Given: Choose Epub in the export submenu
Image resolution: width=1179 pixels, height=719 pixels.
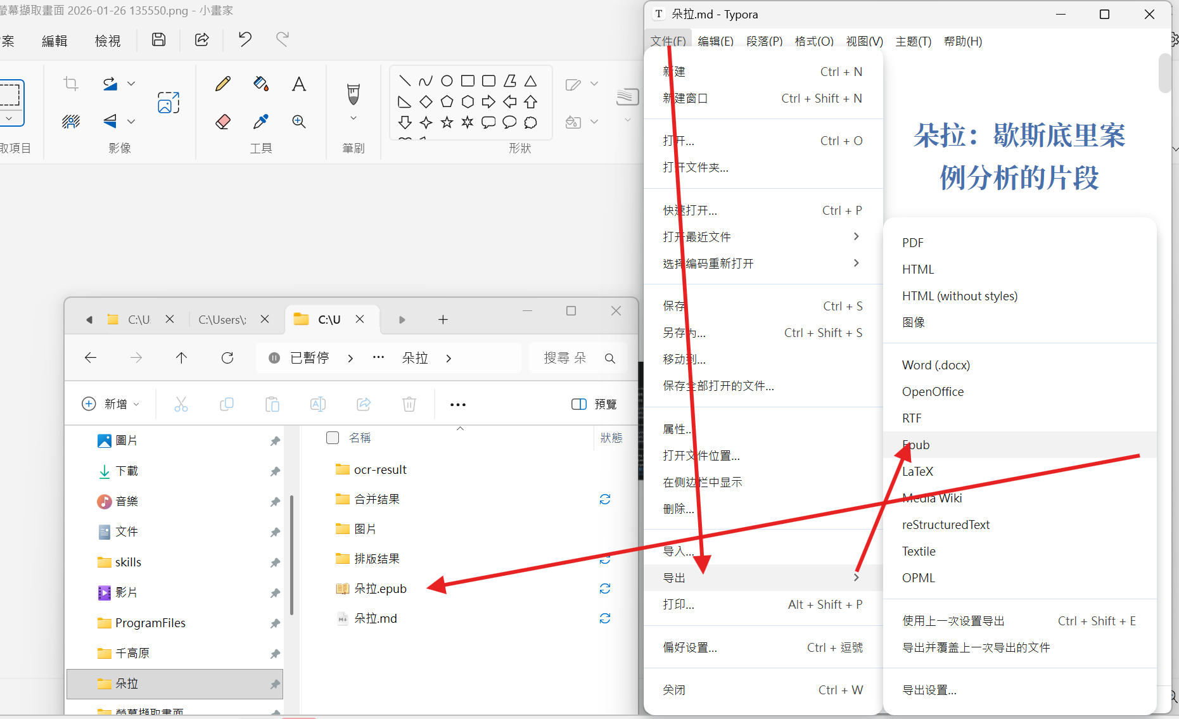Looking at the screenshot, I should click(1020, 445).
